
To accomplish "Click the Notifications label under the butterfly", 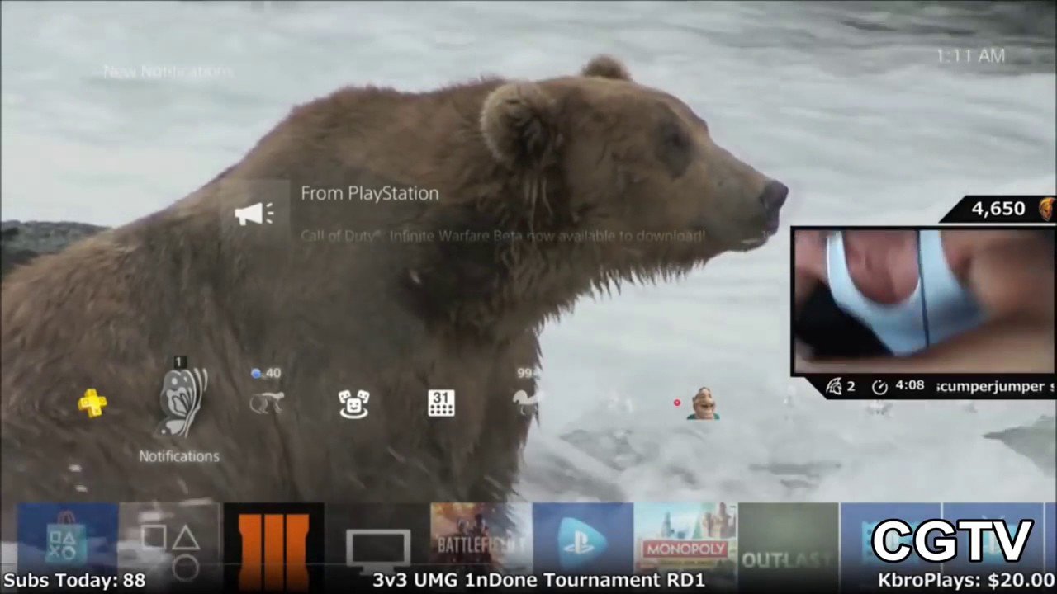I will click(x=179, y=456).
